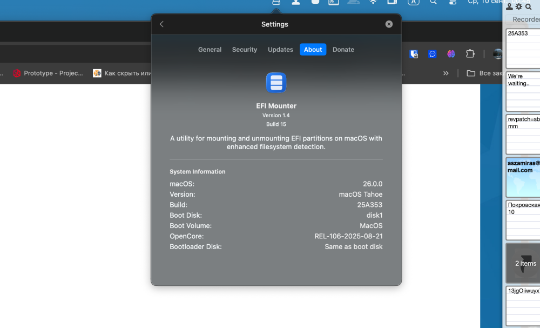Open the "Как скрыть или" bookmark
The height and width of the screenshot is (328, 540).
(122, 73)
